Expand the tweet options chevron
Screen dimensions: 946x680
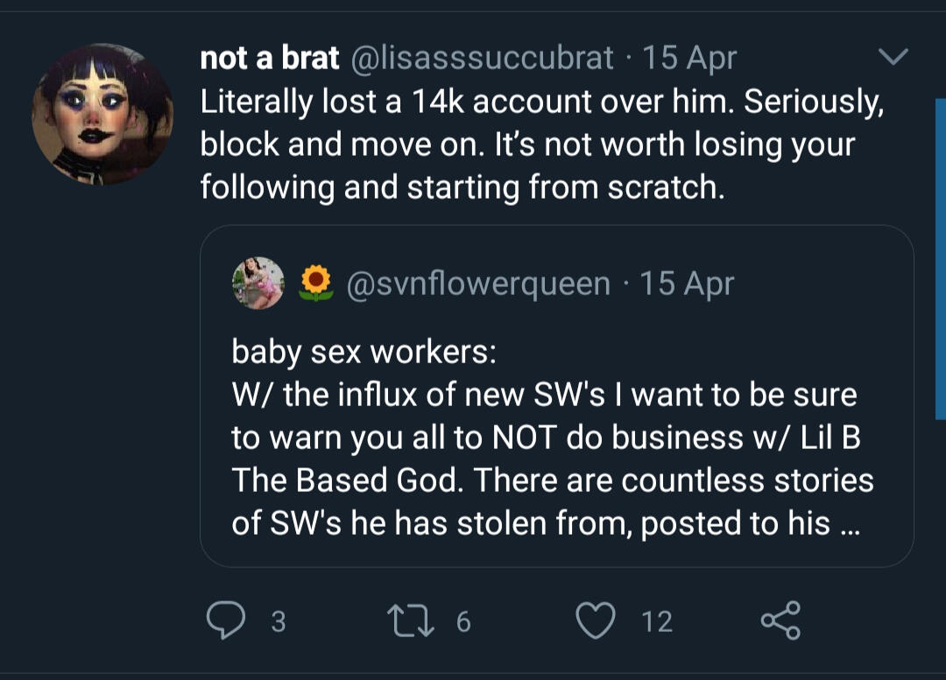(893, 58)
